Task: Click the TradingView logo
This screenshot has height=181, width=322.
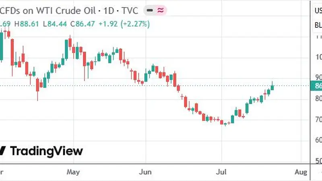Action: (41, 151)
